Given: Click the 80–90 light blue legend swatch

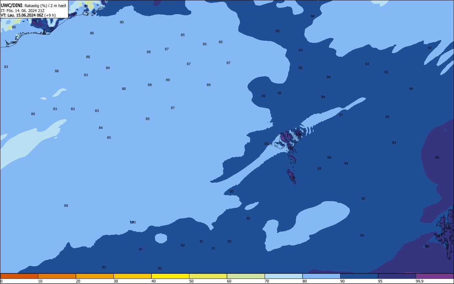Looking at the screenshot, I should click(321, 276).
